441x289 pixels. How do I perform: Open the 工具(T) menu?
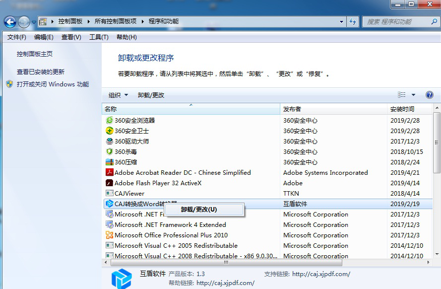tap(98, 37)
